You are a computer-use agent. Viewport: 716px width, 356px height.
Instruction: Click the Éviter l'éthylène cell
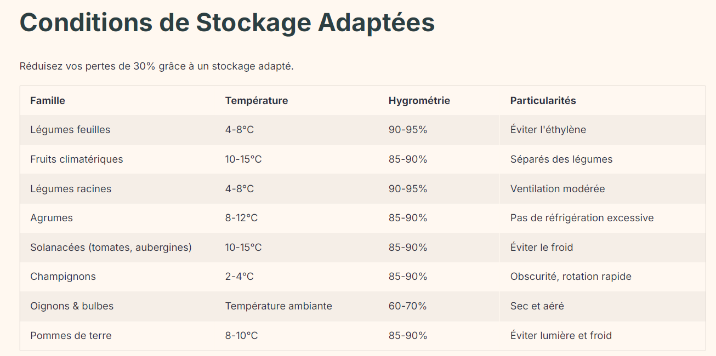coord(548,130)
